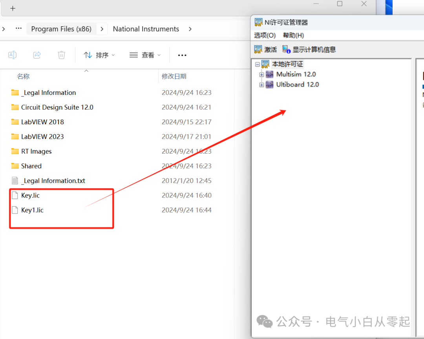Select the Key1.lic file icon

click(x=15, y=210)
